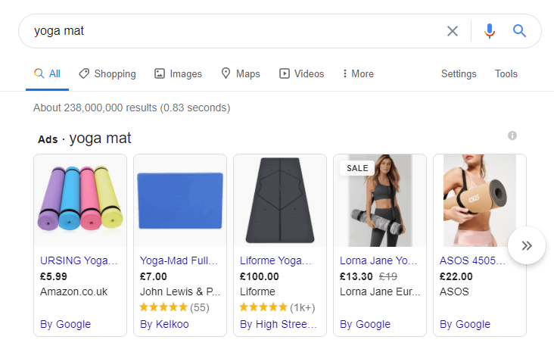Show more ads with the double-arrow button
This screenshot has height=346, width=554.
(527, 245)
